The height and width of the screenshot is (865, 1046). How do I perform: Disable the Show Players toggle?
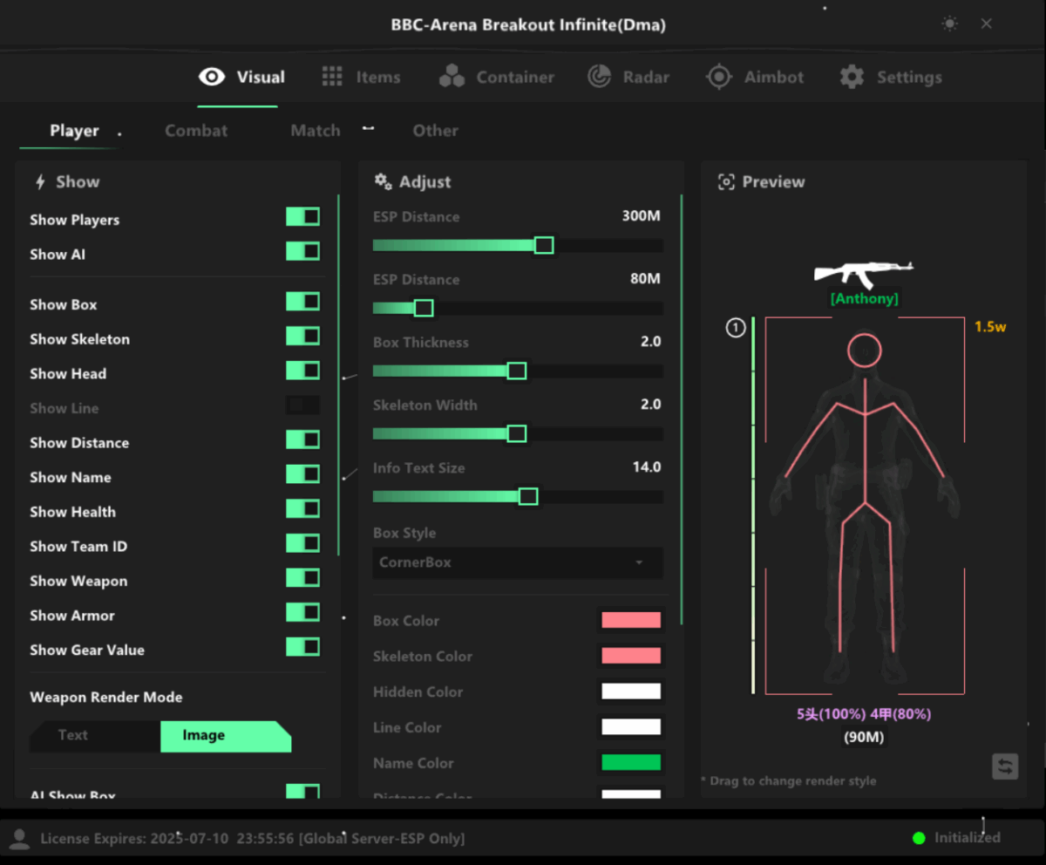(302, 216)
